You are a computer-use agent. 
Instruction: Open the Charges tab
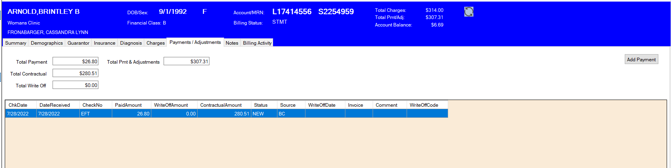point(155,43)
